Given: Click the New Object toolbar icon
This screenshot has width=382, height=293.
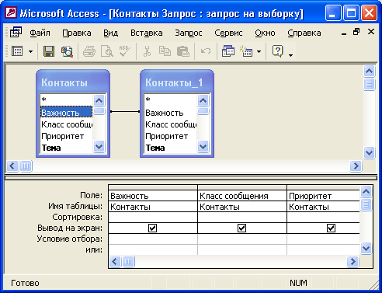Looking at the screenshot, I should tap(246, 51).
